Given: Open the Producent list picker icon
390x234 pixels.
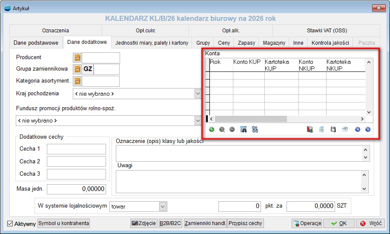Looking at the screenshot, I should [x=77, y=58].
